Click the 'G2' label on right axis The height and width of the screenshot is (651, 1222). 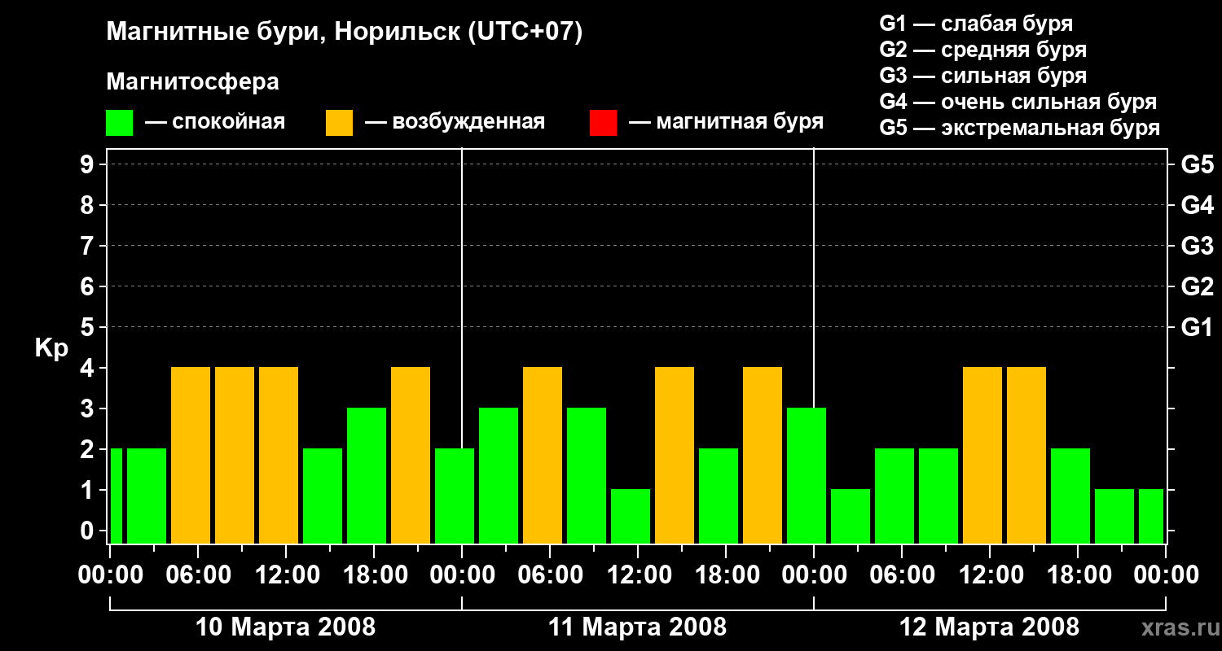[x=1197, y=286]
